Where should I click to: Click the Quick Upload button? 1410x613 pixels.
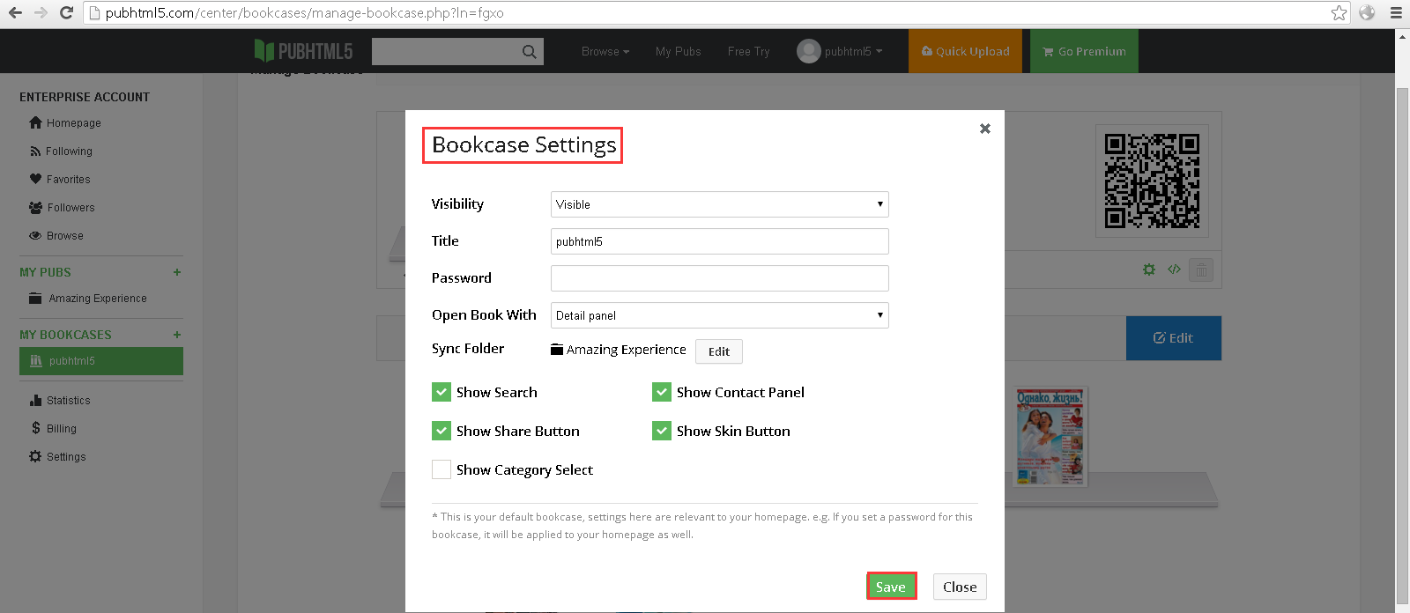point(966,51)
